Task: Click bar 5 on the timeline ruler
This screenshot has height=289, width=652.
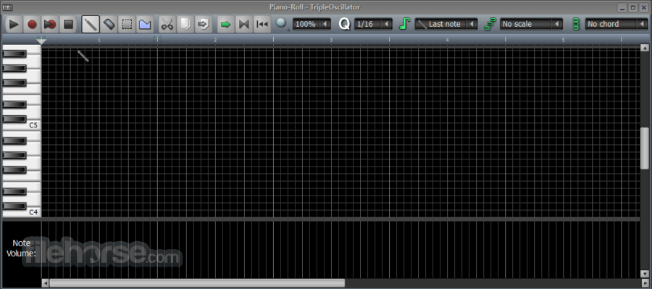Action: (564, 40)
